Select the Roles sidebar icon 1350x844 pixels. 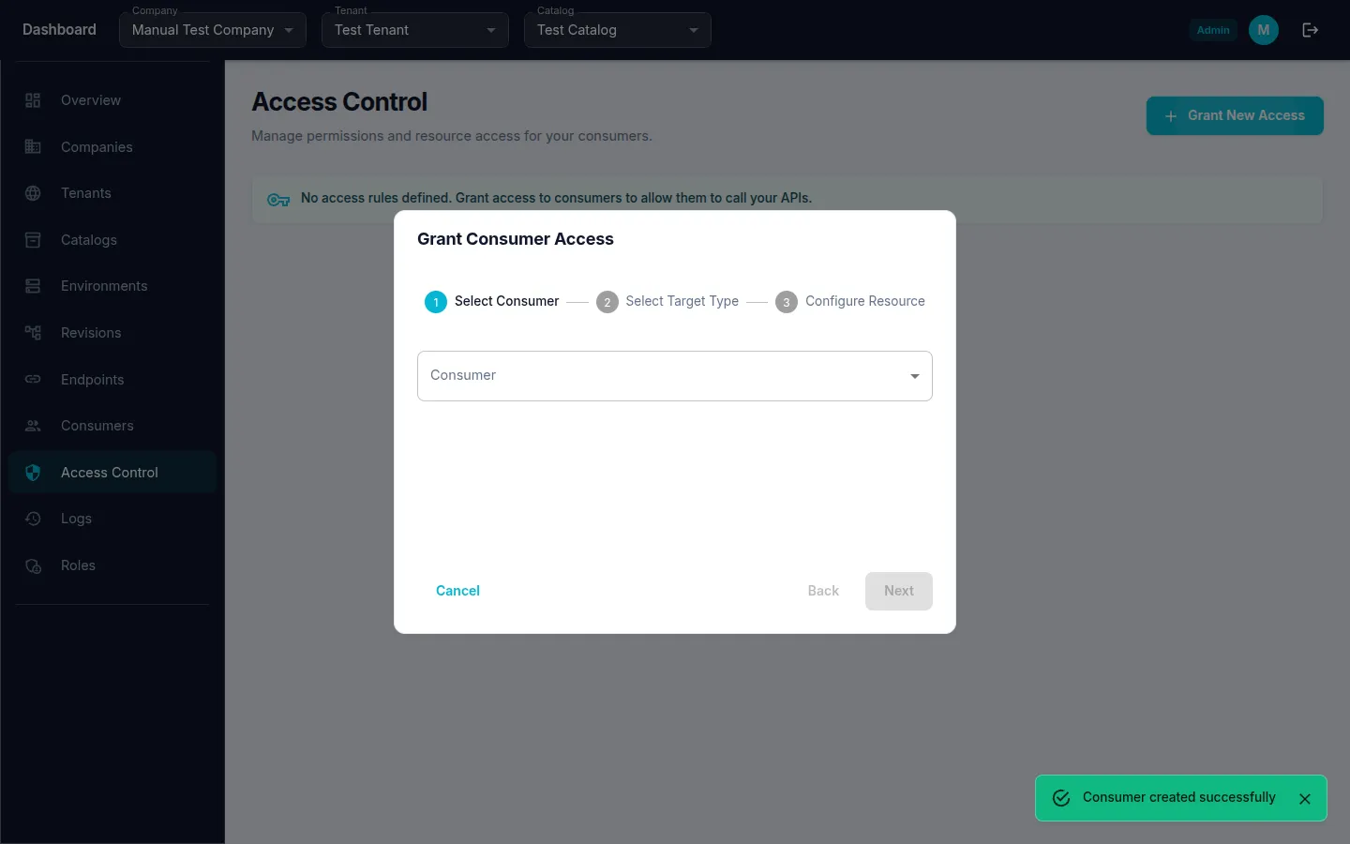coord(33,565)
